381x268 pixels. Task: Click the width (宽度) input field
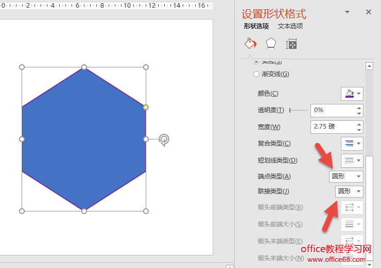333,127
